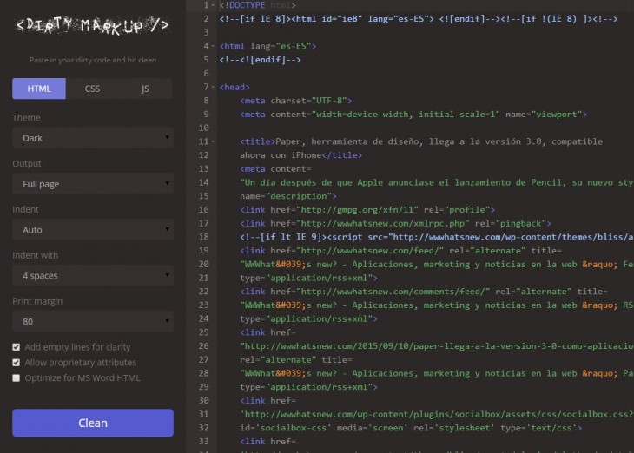Viewport: 634px width, 453px height.
Task: Click the wwwhatsnew.com/feed/ link line
Action: [400, 251]
